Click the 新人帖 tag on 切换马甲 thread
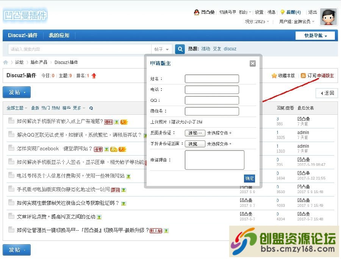The width and height of the screenshot is (341, 259). pos(156,231)
